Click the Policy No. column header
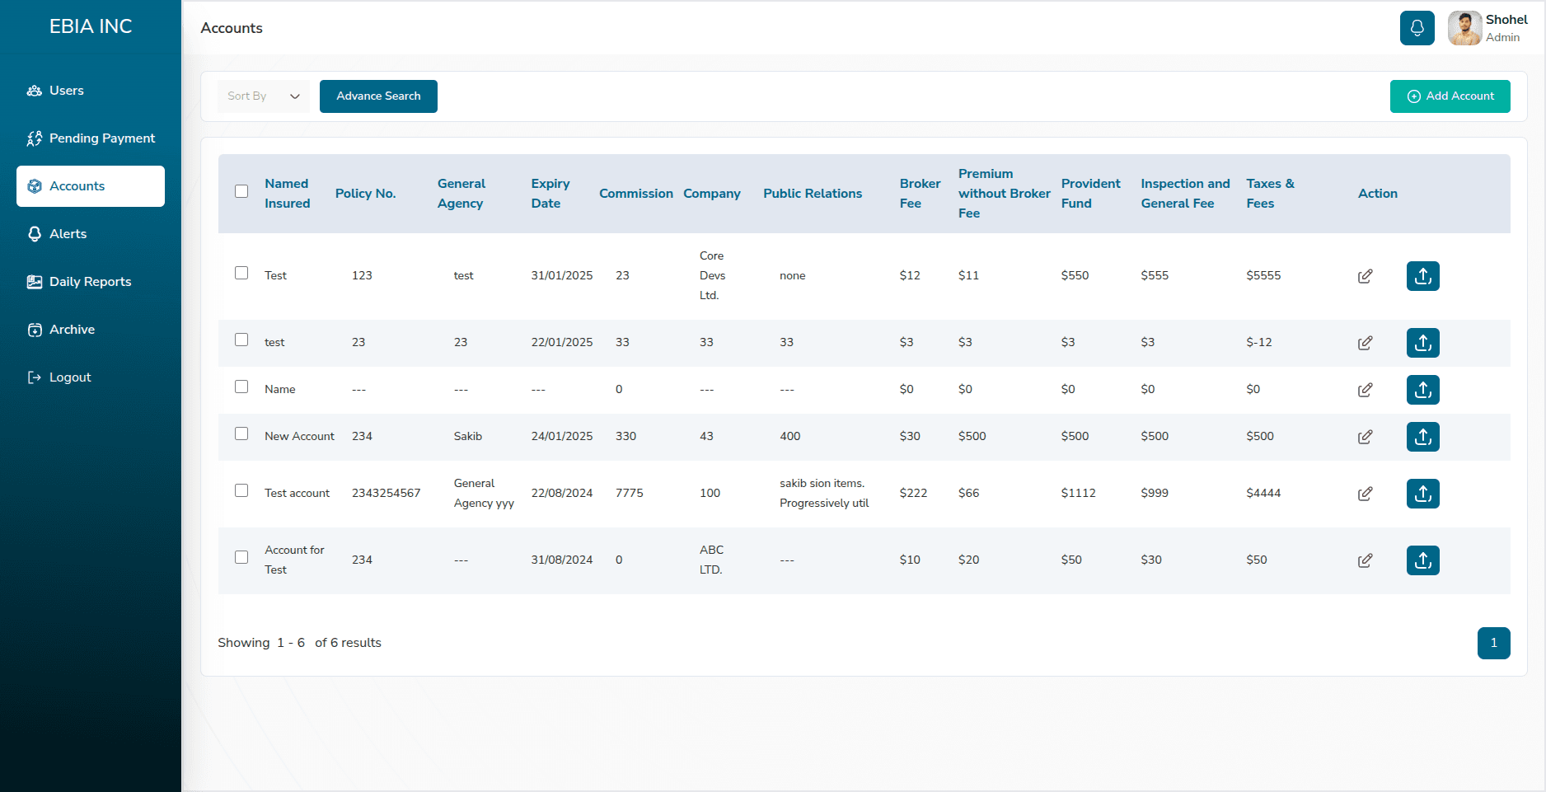This screenshot has width=1546, height=792. (x=365, y=194)
